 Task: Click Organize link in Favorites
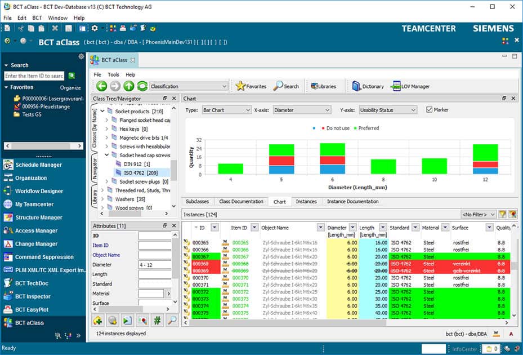click(x=70, y=87)
